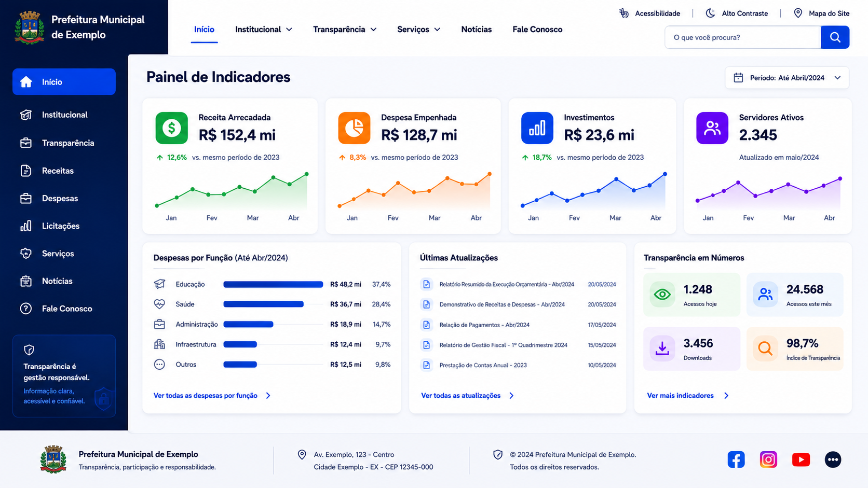Click the briefcase Administração icon
The width and height of the screenshot is (868, 488).
click(x=159, y=324)
